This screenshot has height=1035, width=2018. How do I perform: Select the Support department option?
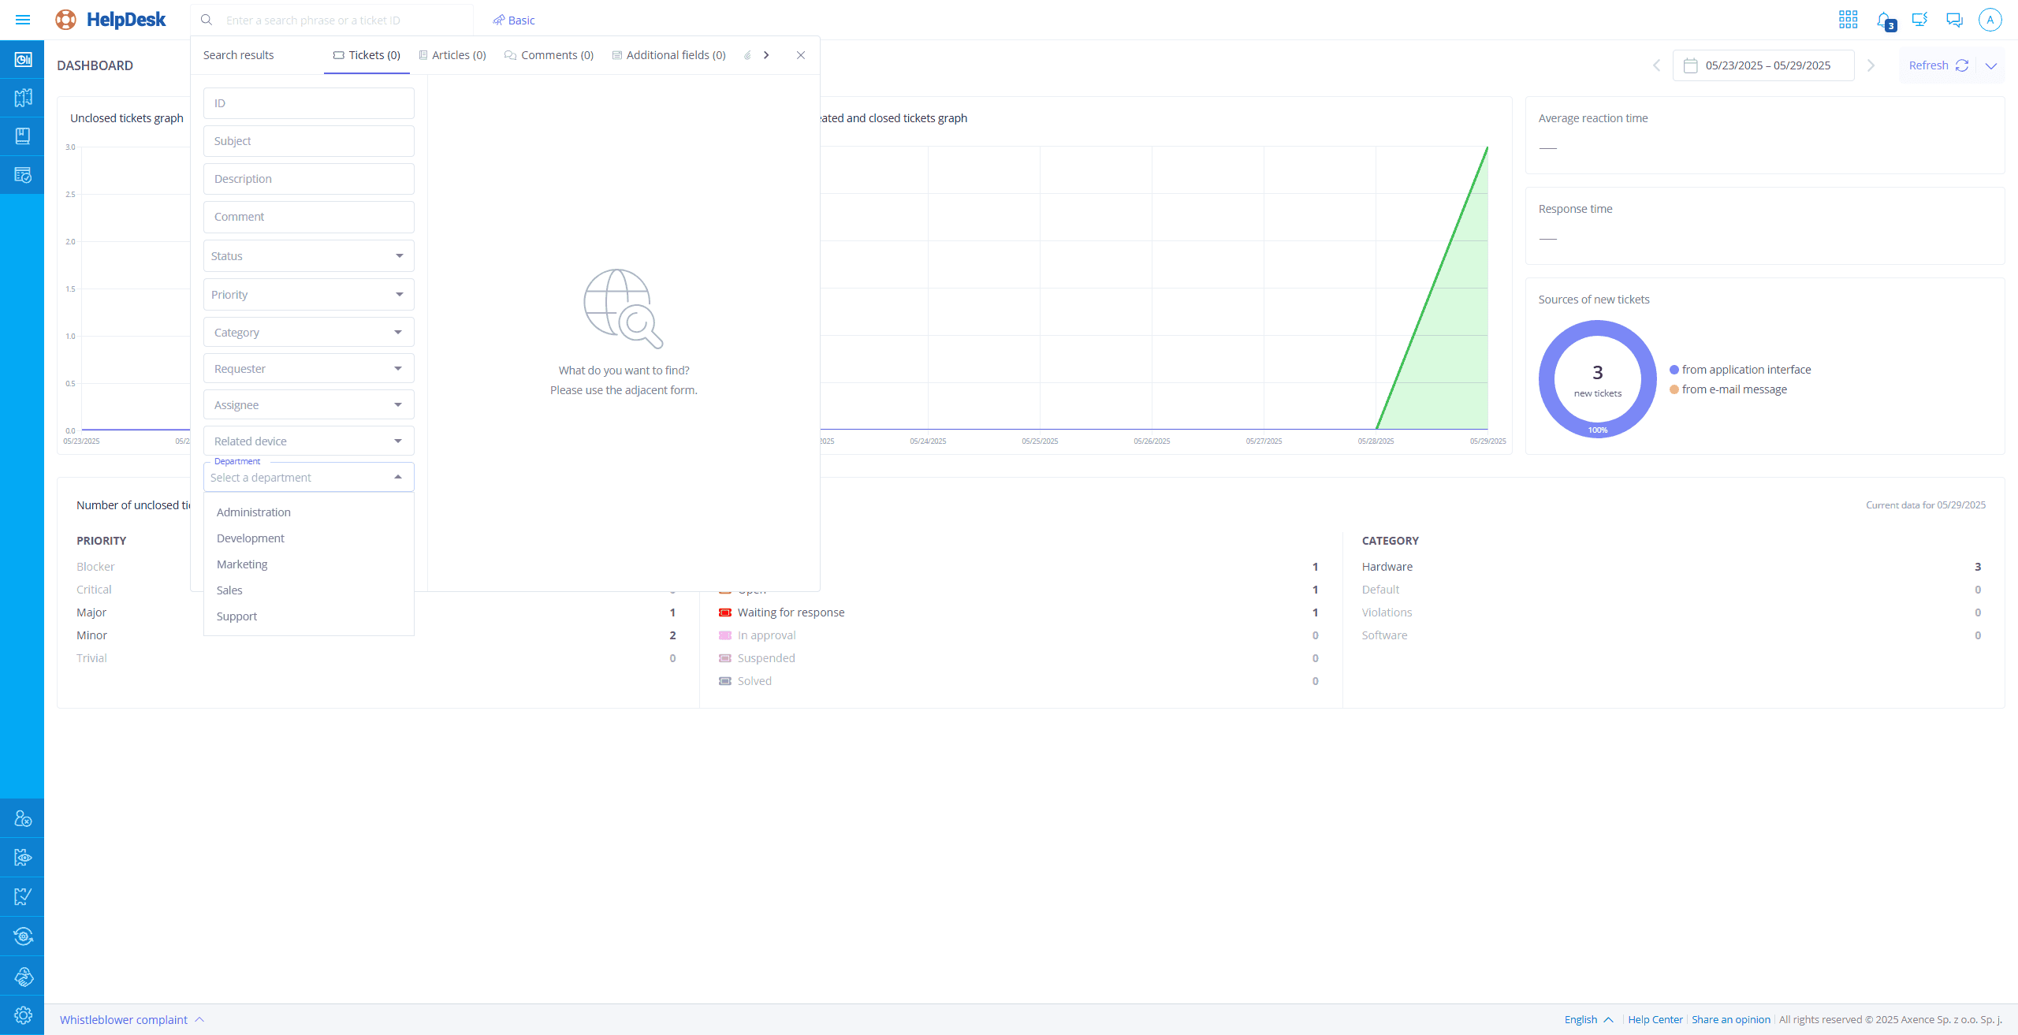click(309, 616)
